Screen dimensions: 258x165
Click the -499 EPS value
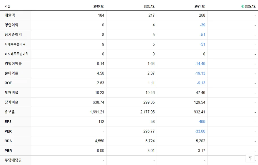click(201, 122)
